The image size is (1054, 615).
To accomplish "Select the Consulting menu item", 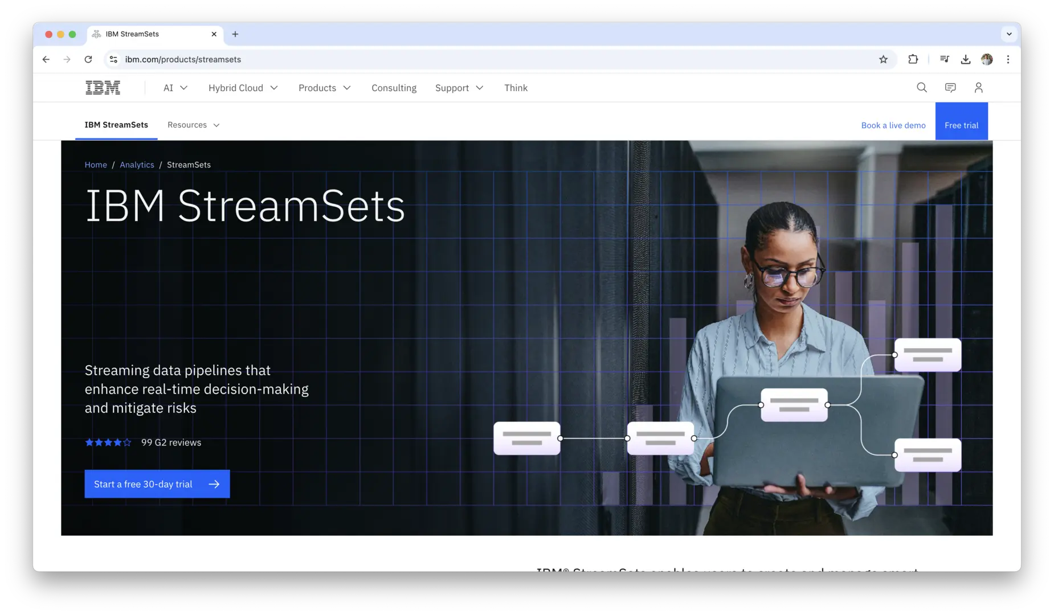I will coord(394,88).
